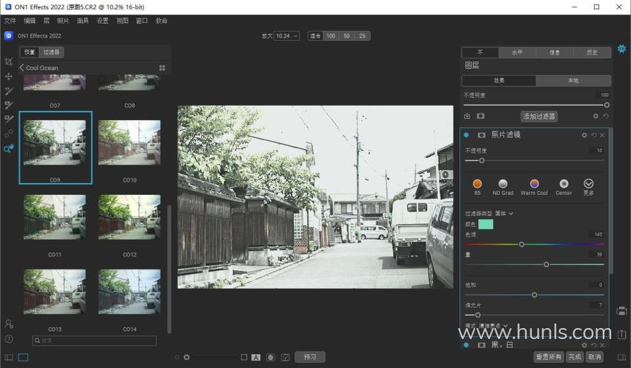
Task: Toggle show mask circle button
Action: [x=271, y=357]
